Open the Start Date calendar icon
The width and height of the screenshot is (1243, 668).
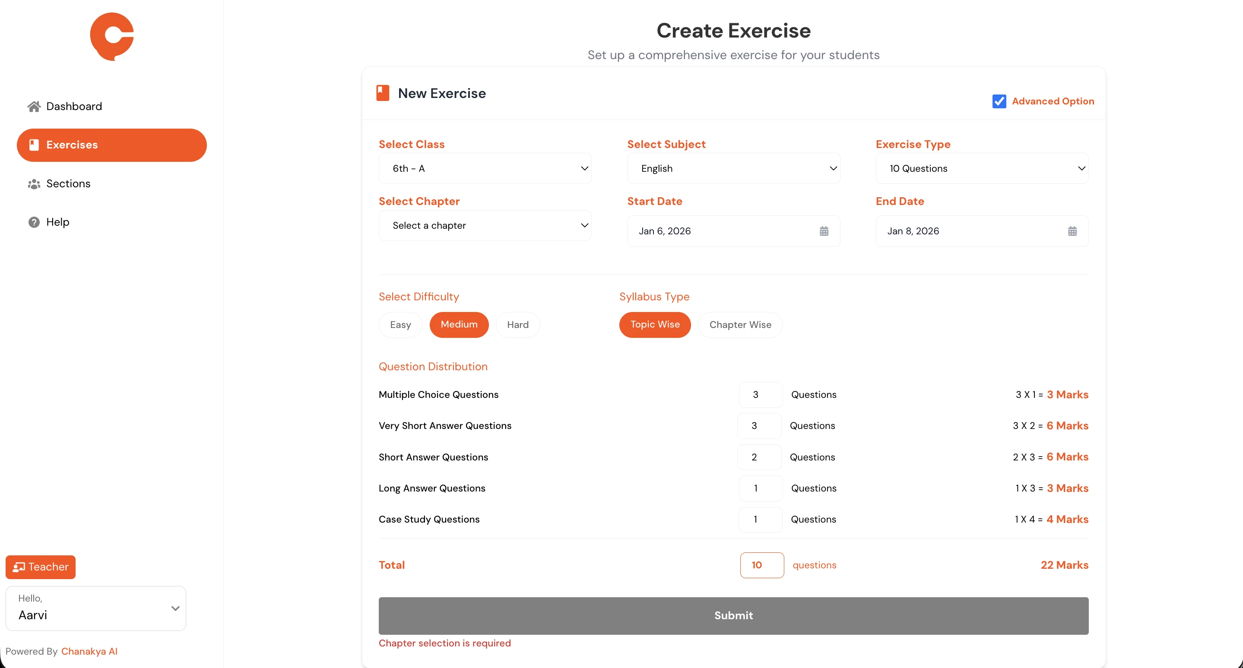(x=824, y=231)
